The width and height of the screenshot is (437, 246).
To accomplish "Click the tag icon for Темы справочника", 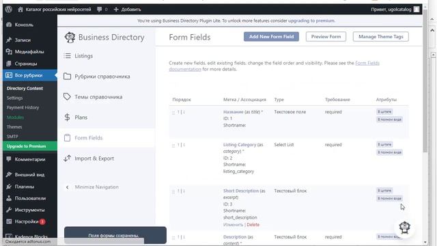I will 67,97.
